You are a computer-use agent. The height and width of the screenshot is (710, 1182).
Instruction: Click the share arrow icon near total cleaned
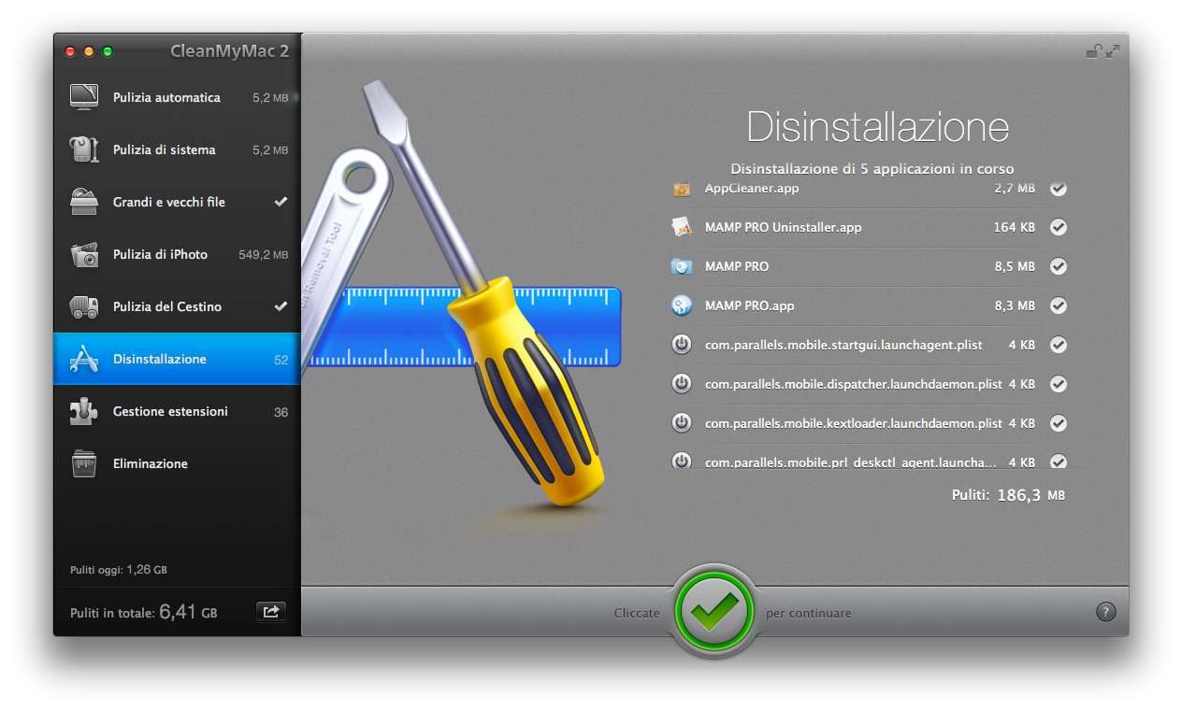coord(271,612)
